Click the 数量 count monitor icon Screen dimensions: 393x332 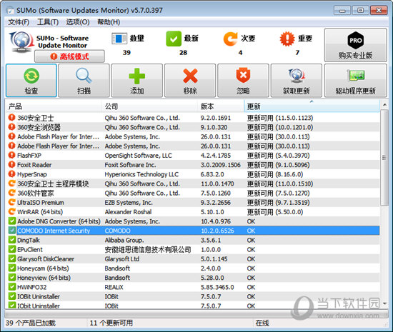coord(119,39)
